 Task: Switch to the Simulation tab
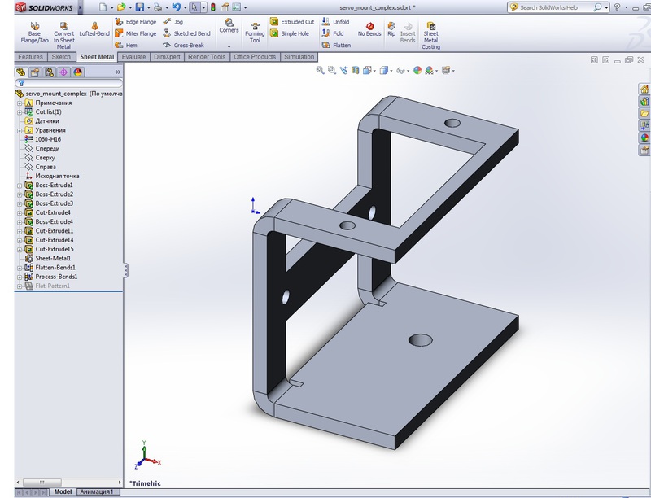coord(299,57)
